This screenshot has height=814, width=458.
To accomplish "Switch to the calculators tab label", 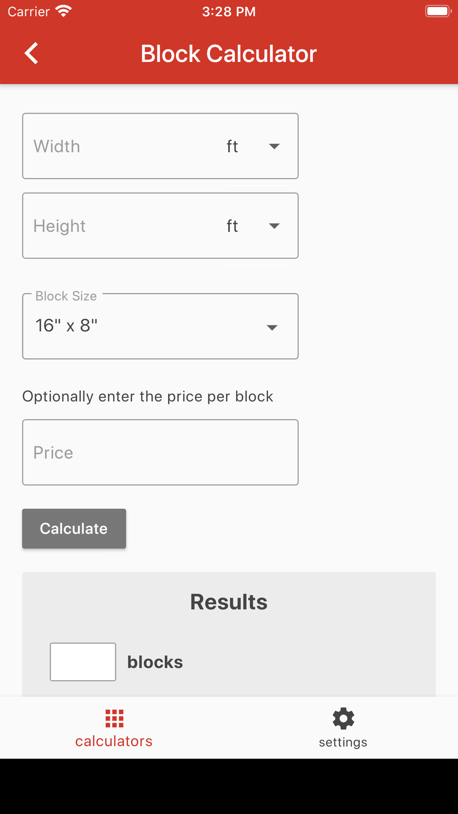I will coord(114,741).
